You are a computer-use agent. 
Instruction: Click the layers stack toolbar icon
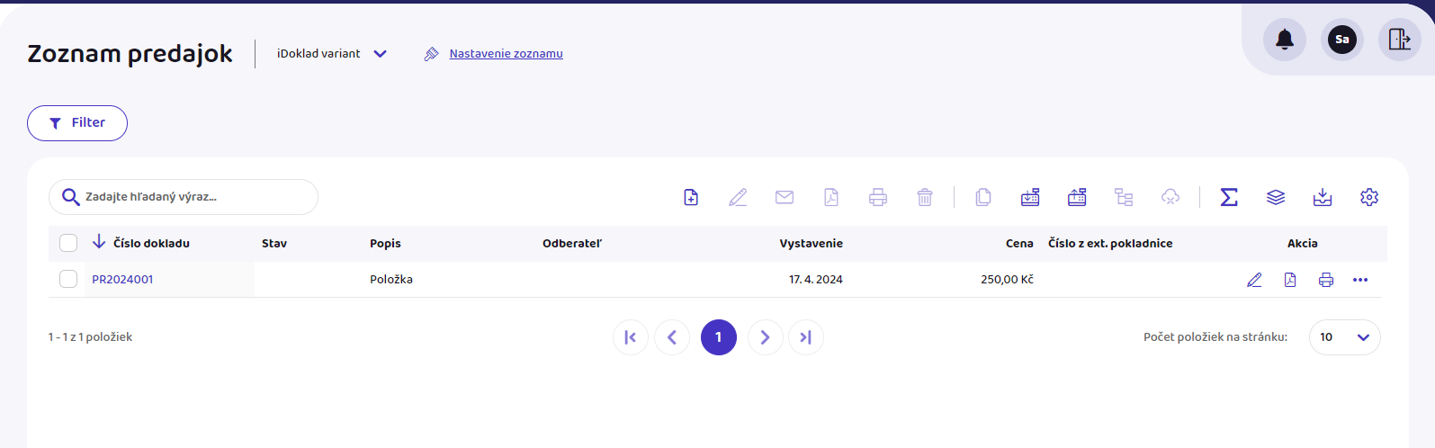coord(1276,197)
